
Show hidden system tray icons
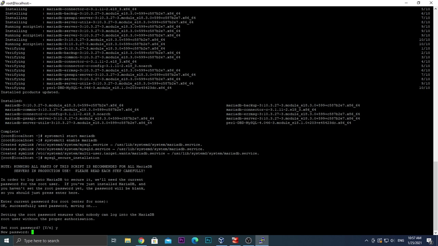click(366, 241)
